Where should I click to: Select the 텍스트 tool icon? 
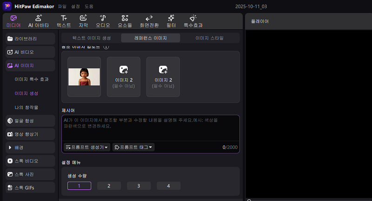tap(64, 21)
